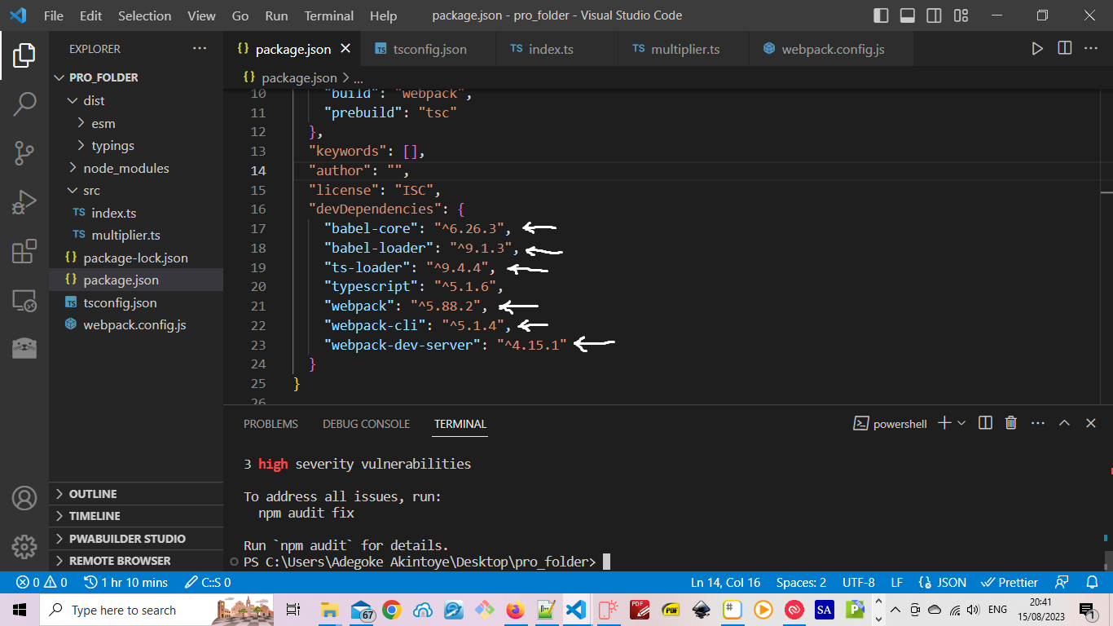Switch to the webpack.config.js tab
The width and height of the screenshot is (1113, 626).
click(x=832, y=49)
